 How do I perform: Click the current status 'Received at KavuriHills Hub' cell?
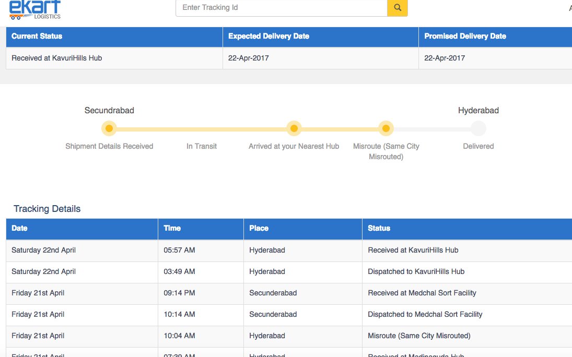(114, 58)
